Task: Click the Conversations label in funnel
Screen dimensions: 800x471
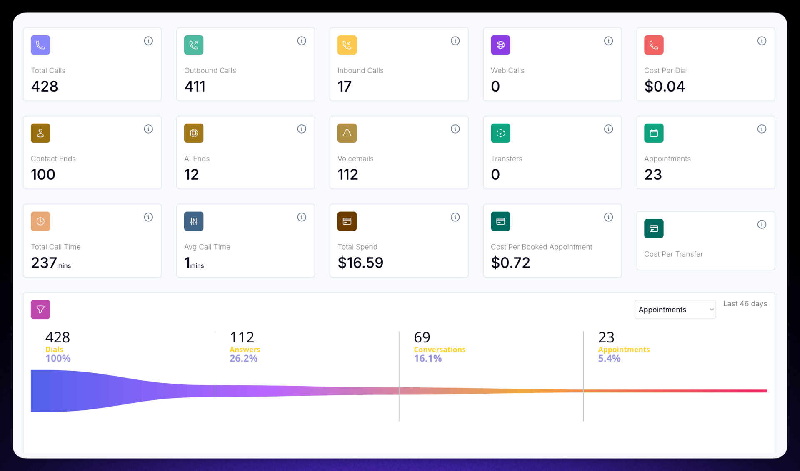Action: pyautogui.click(x=440, y=350)
